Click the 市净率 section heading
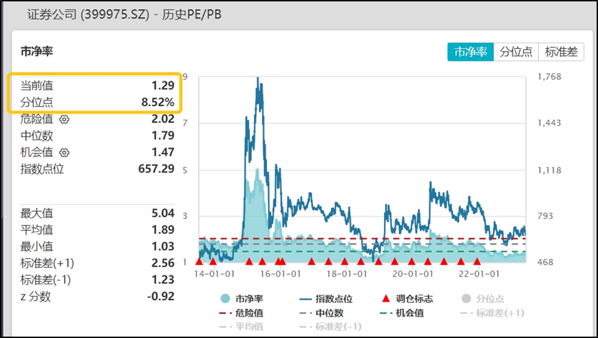Screen dimensions: 598x338 pos(36,52)
